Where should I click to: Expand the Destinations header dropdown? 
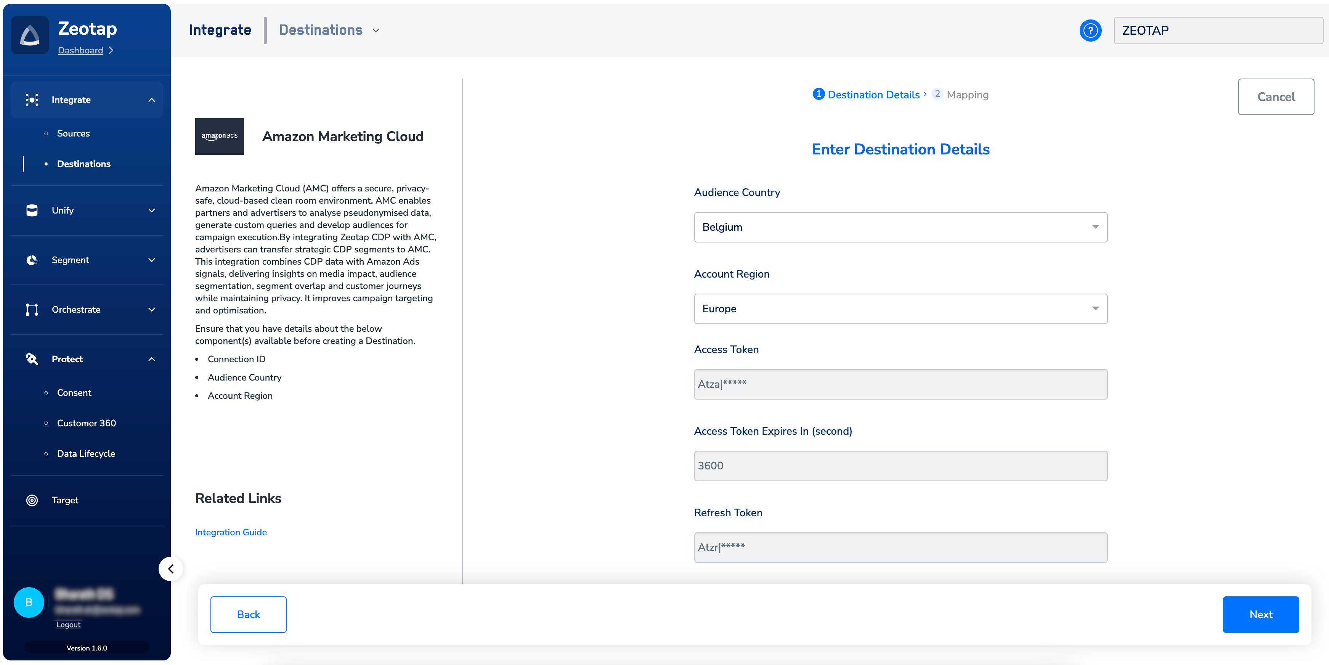[376, 31]
